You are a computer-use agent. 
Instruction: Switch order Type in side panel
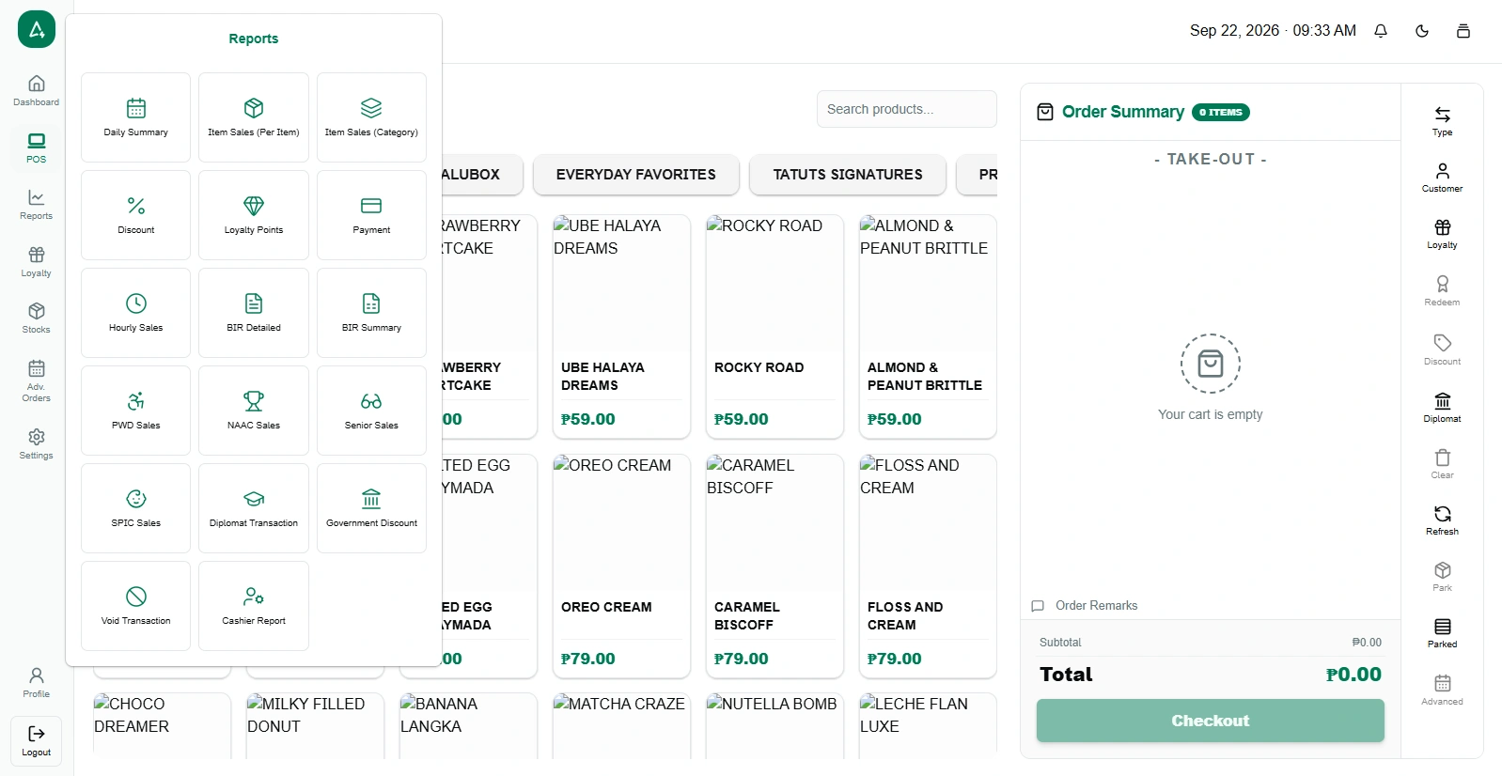click(x=1442, y=121)
